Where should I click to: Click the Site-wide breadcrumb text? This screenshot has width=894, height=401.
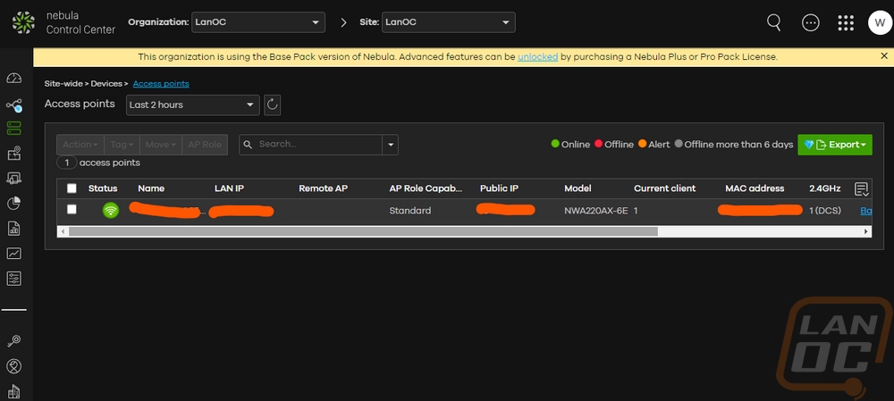click(63, 84)
